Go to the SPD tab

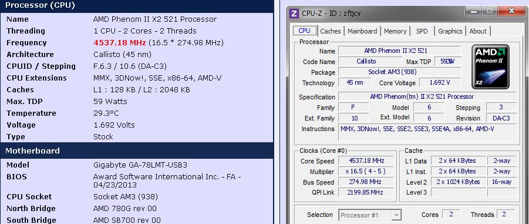click(x=422, y=31)
